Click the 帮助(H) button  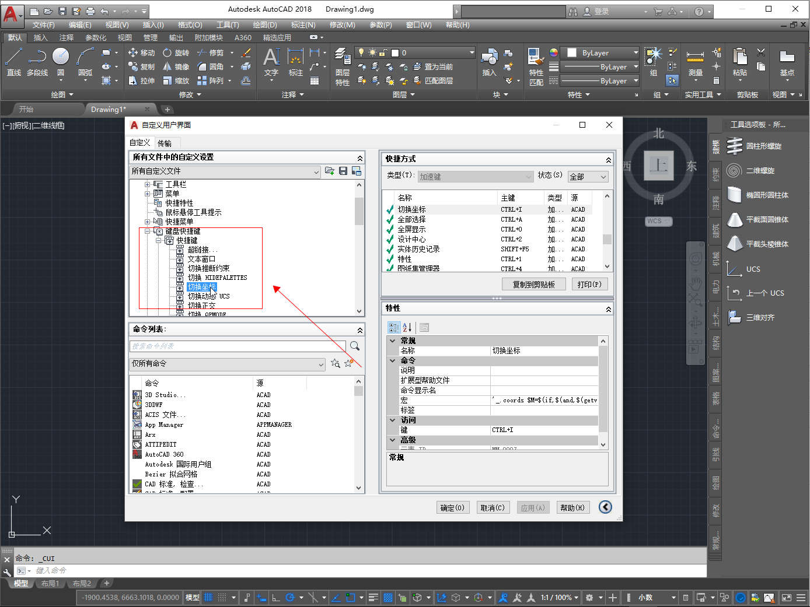572,508
